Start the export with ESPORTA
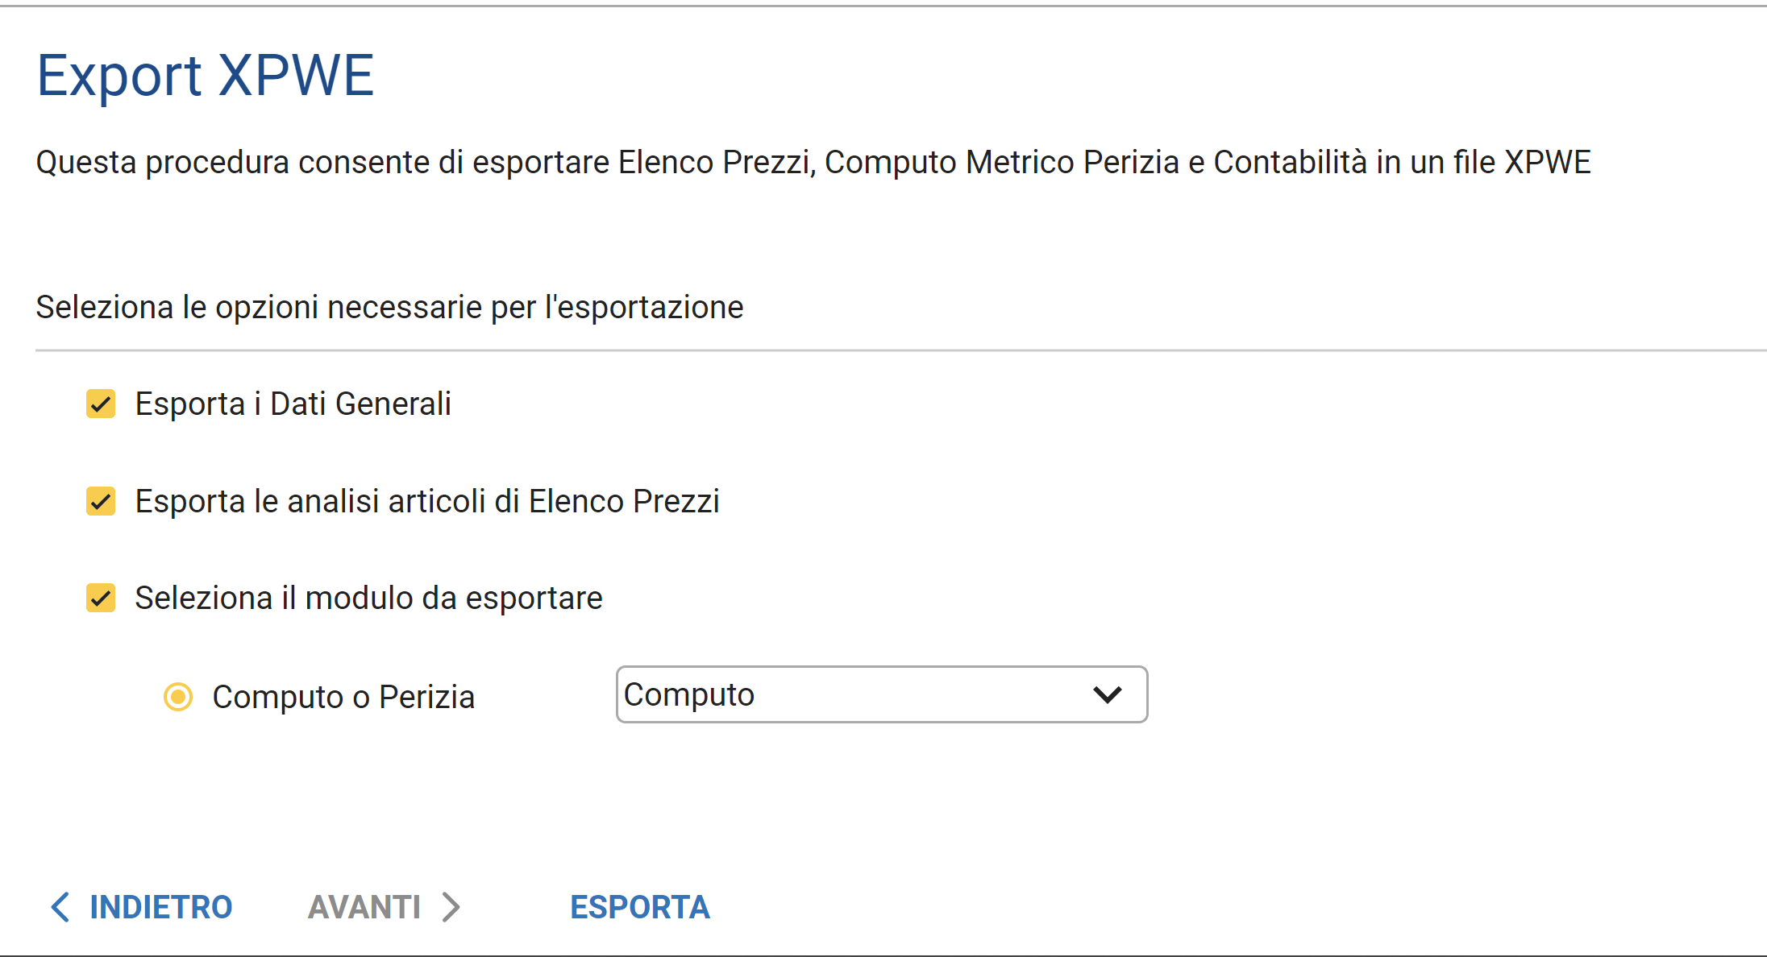This screenshot has width=1767, height=957. tap(640, 907)
